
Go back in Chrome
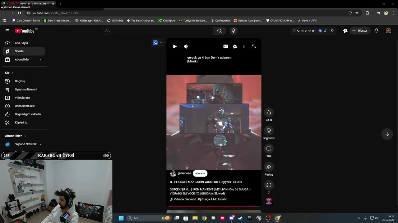point(4,13)
